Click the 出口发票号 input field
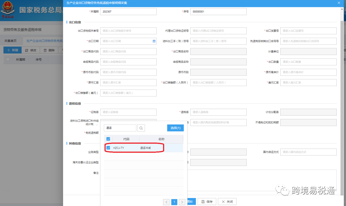 click(x=309, y=31)
